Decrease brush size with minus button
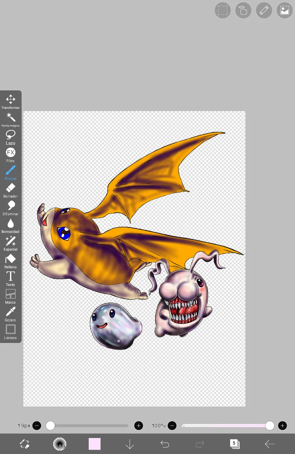Screen dimensions: 295x454 coord(37,426)
